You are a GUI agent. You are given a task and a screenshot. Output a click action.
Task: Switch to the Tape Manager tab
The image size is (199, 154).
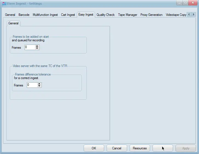pos(128,15)
